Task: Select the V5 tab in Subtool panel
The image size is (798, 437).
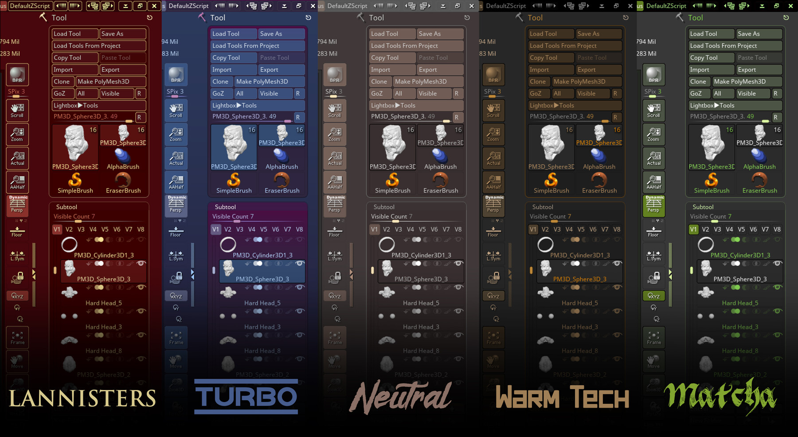Action: tap(105, 229)
